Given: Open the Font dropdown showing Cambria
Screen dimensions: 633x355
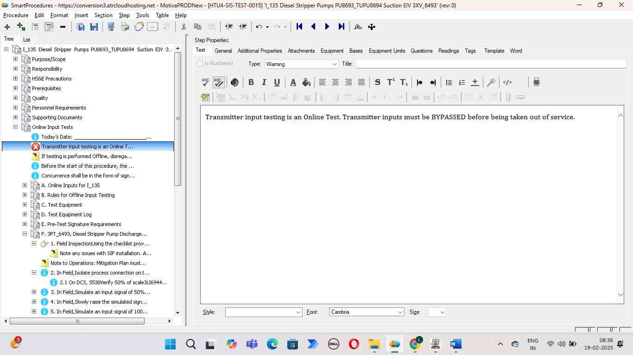Looking at the screenshot, I should coord(367,312).
